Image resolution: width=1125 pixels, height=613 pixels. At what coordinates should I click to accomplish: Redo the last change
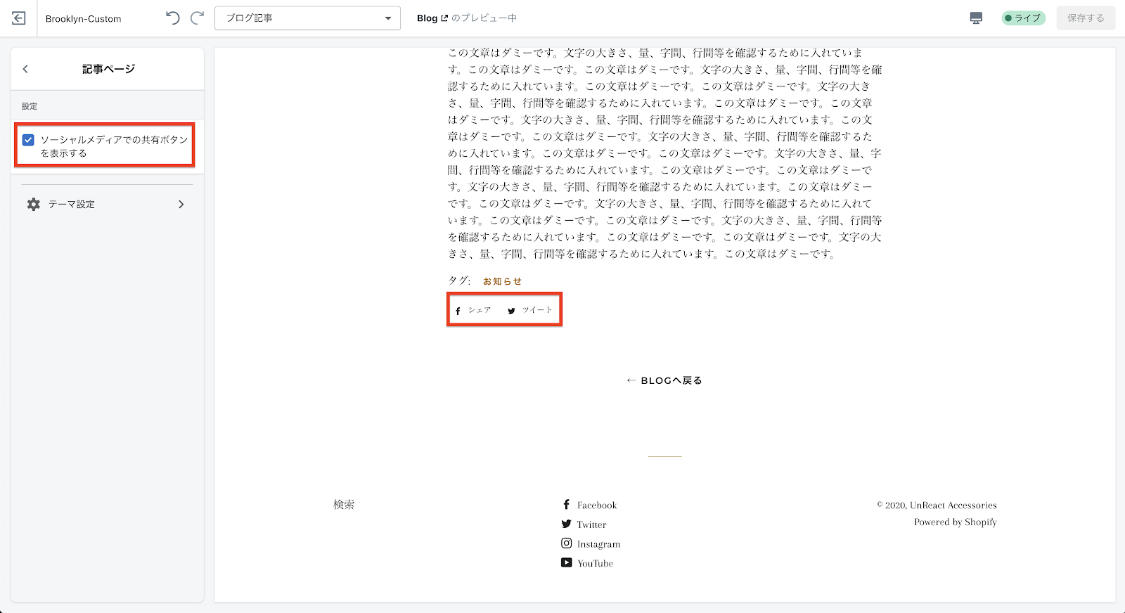click(x=198, y=18)
